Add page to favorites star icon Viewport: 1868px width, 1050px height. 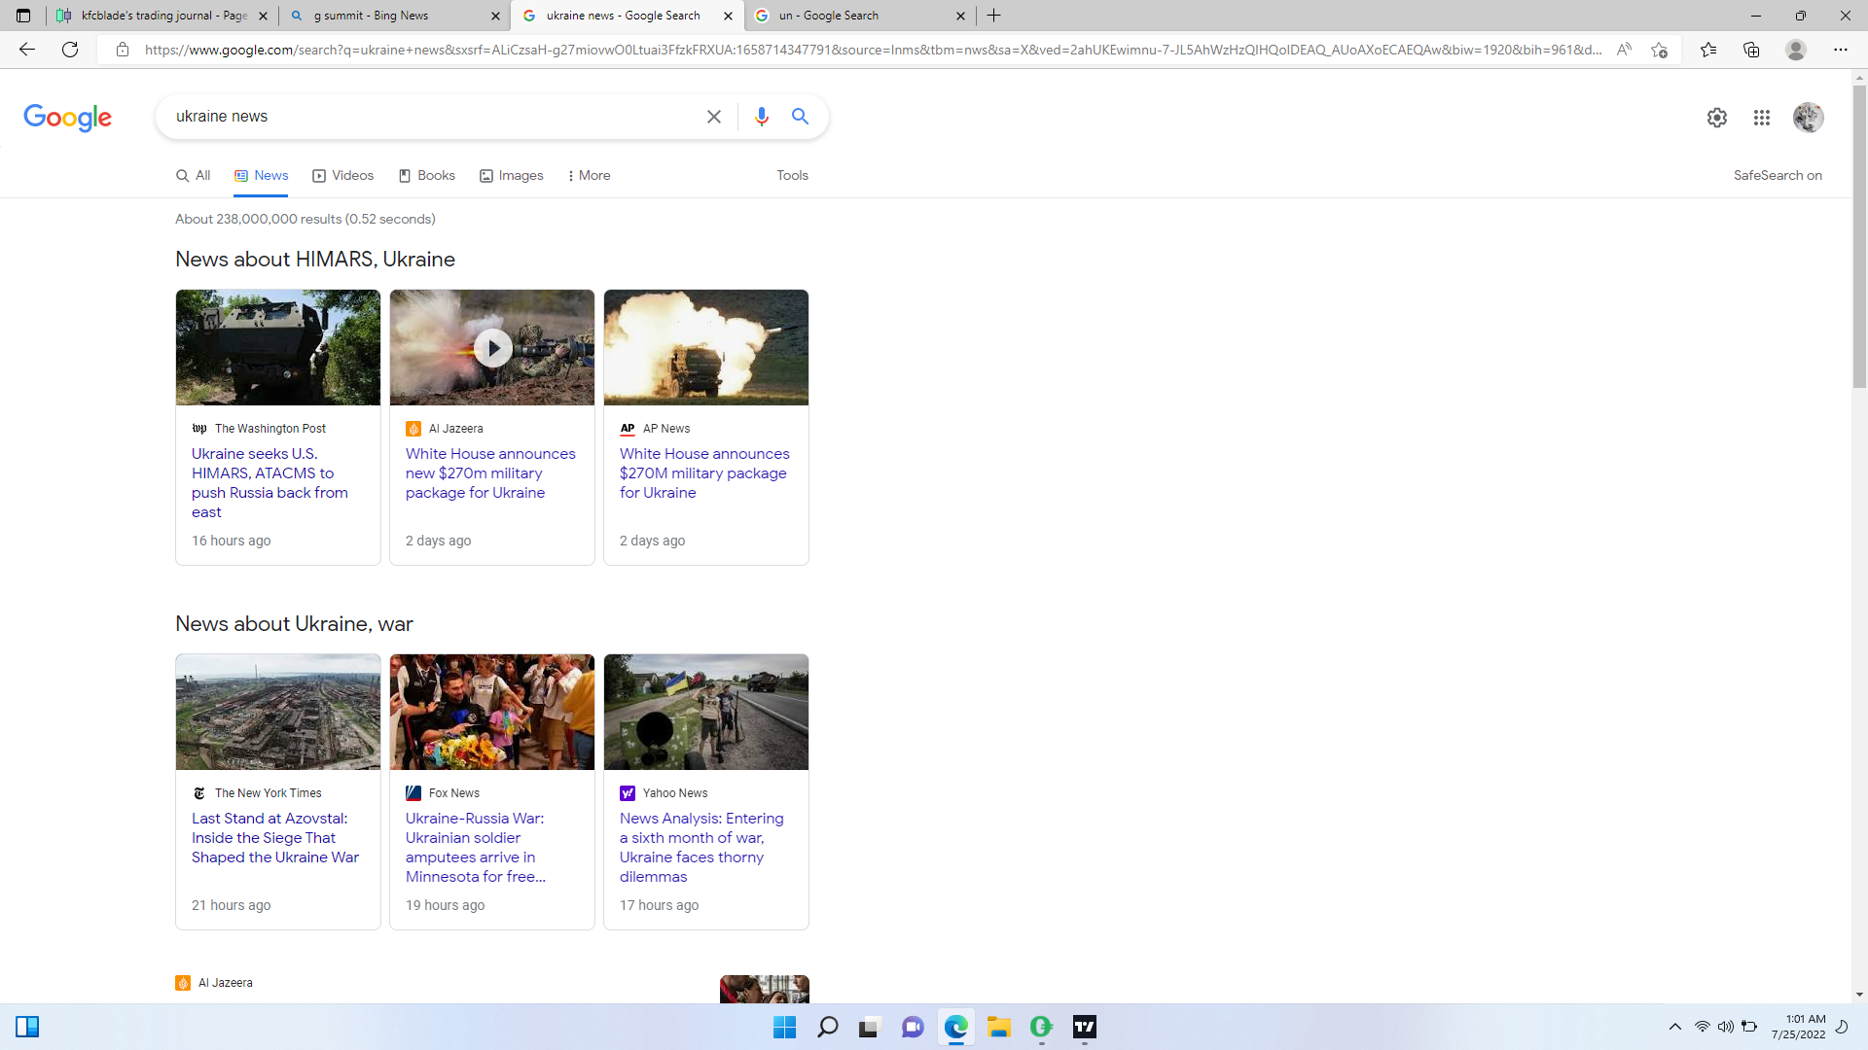tap(1659, 50)
